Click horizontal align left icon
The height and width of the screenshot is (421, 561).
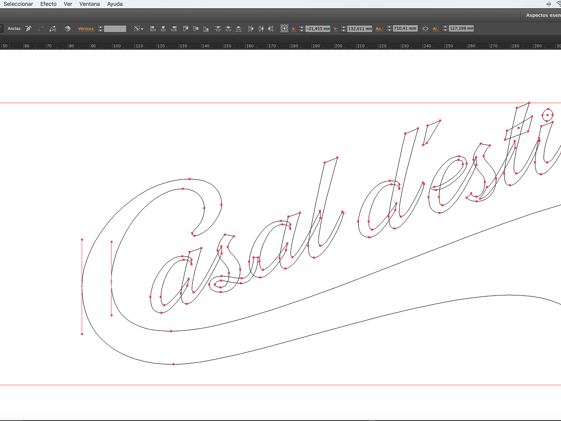[153, 28]
